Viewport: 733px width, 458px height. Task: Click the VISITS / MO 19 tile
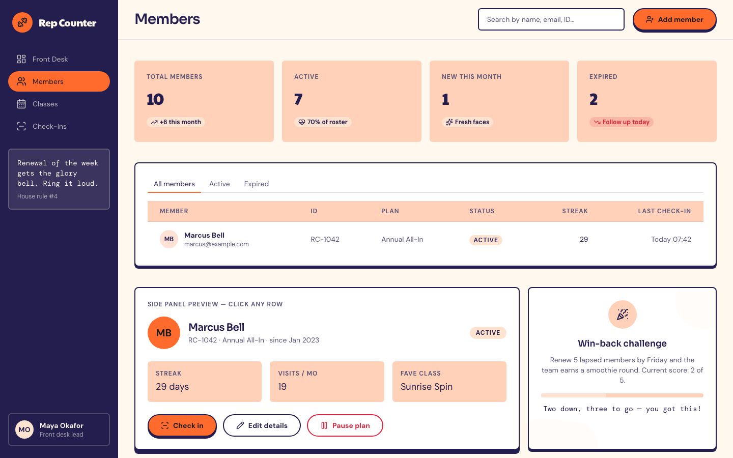(x=327, y=382)
